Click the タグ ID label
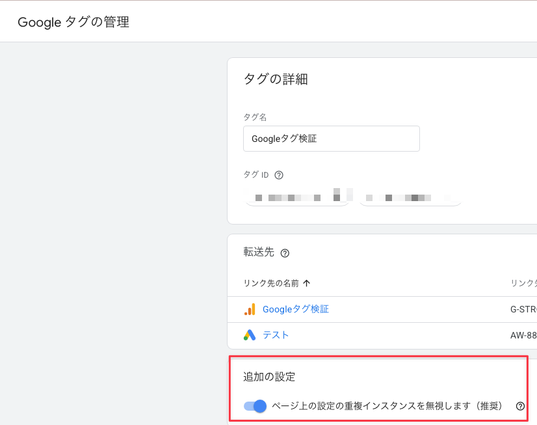 [x=256, y=175]
